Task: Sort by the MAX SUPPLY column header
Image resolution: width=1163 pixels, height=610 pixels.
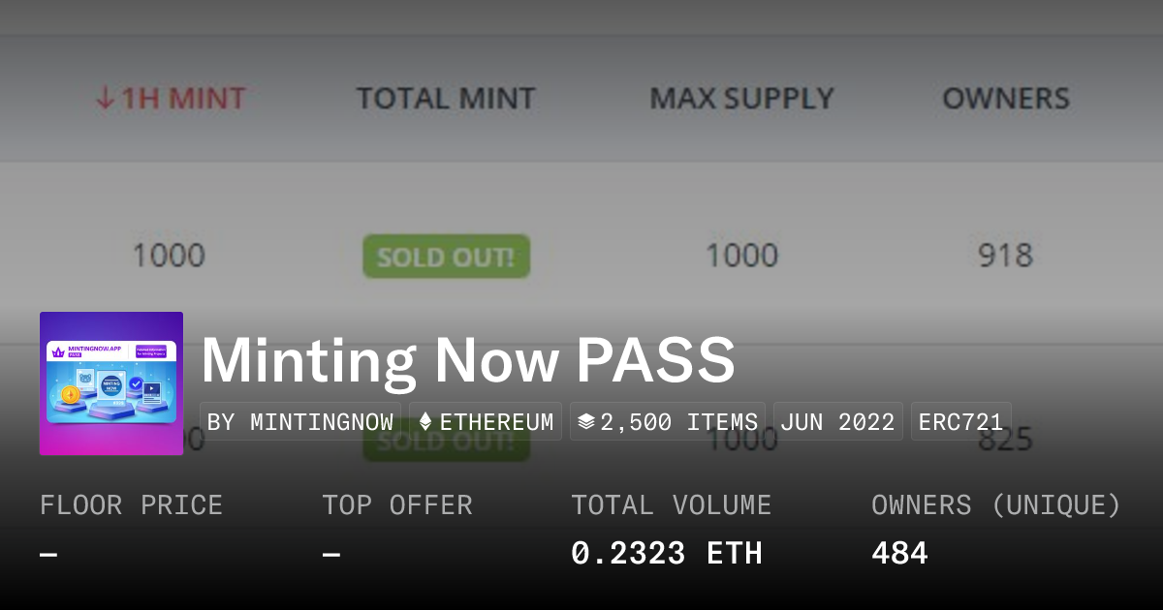Action: 741,98
